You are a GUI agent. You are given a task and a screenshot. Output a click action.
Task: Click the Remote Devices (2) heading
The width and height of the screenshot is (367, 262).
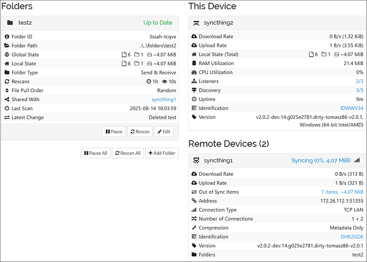click(229, 144)
